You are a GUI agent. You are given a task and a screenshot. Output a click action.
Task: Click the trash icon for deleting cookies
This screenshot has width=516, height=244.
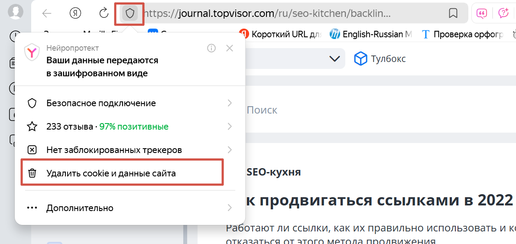point(32,173)
